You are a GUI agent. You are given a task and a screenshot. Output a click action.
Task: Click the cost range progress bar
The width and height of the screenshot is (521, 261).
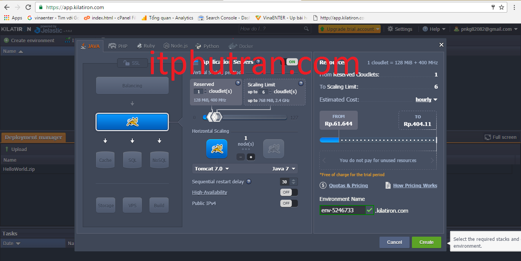click(378, 140)
